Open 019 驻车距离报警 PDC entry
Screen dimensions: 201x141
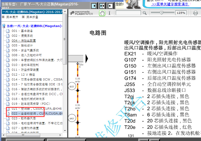[x=31, y=104]
